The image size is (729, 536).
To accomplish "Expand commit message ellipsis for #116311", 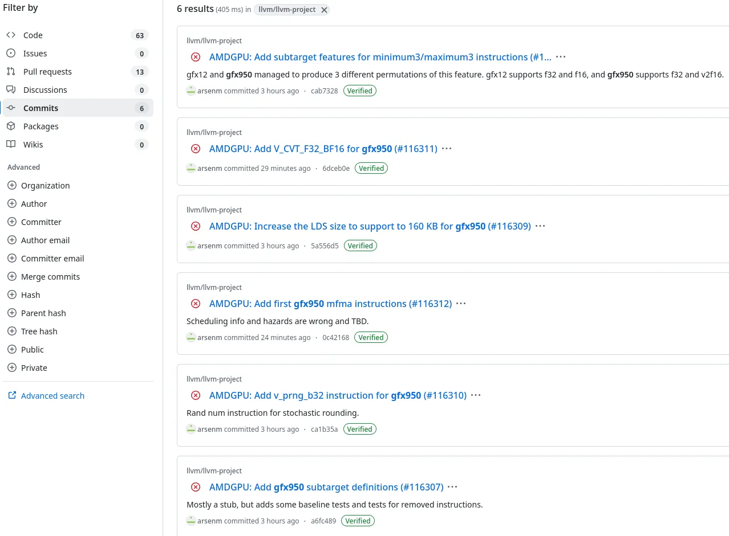I will 447,149.
